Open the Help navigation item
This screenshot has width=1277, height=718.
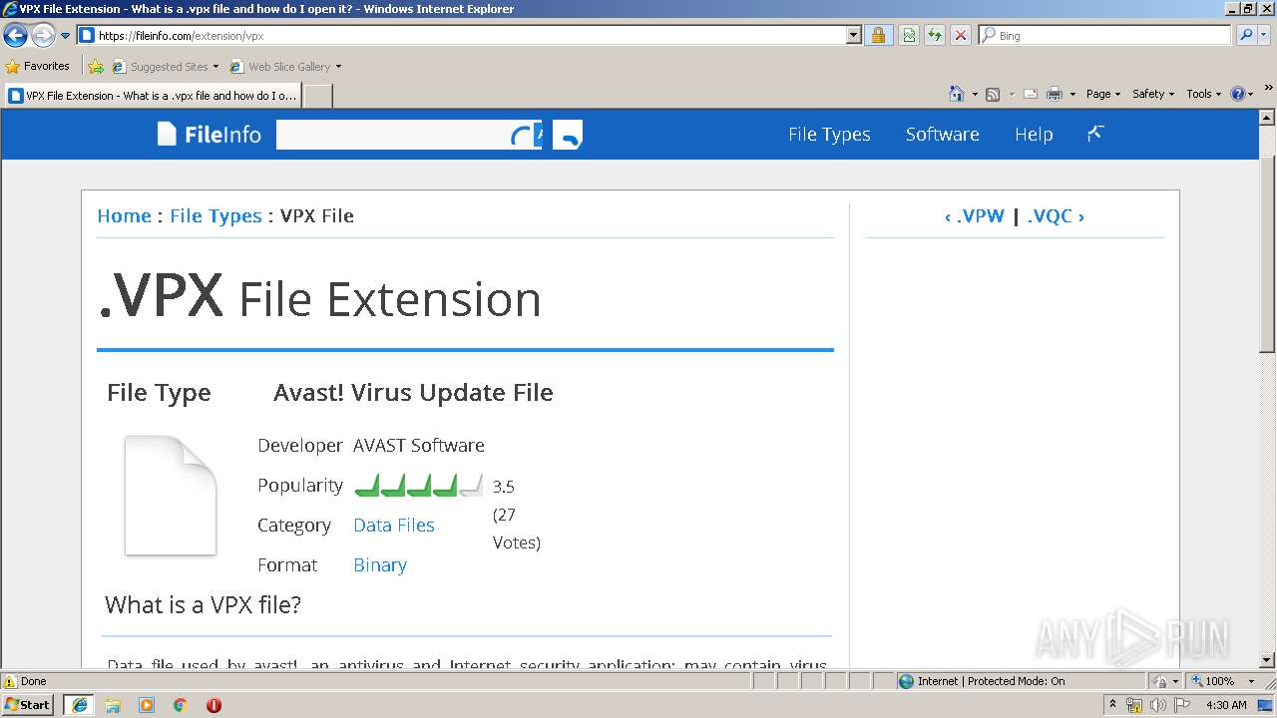pyautogui.click(x=1034, y=134)
